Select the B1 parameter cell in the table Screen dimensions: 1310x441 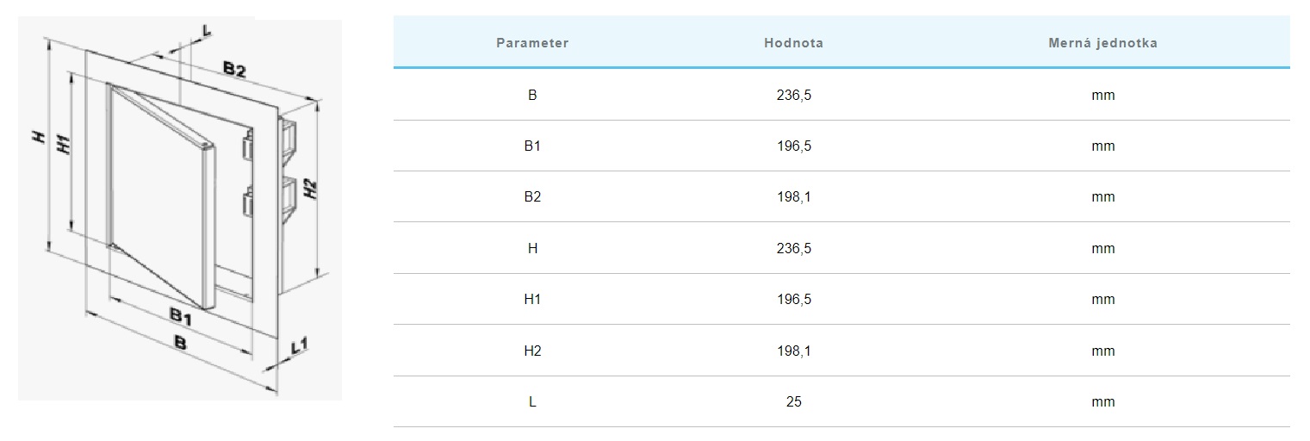[532, 146]
